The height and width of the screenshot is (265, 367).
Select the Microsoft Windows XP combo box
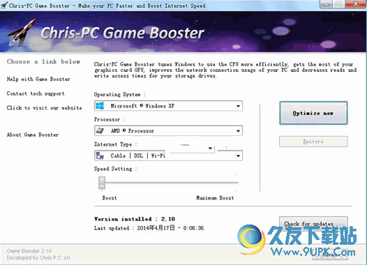pyautogui.click(x=168, y=106)
